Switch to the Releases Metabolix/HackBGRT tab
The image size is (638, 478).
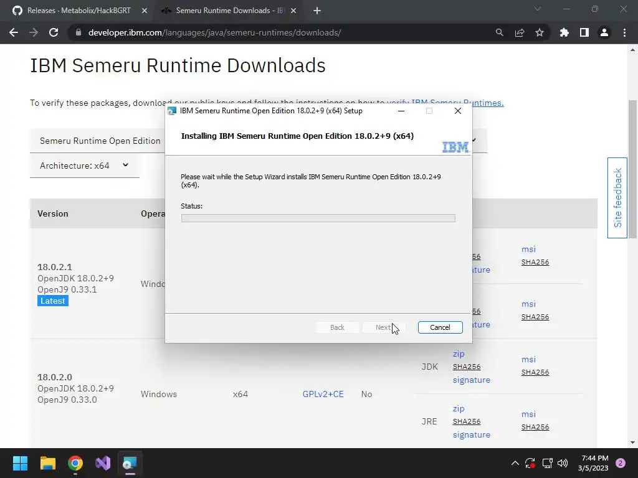(79, 11)
